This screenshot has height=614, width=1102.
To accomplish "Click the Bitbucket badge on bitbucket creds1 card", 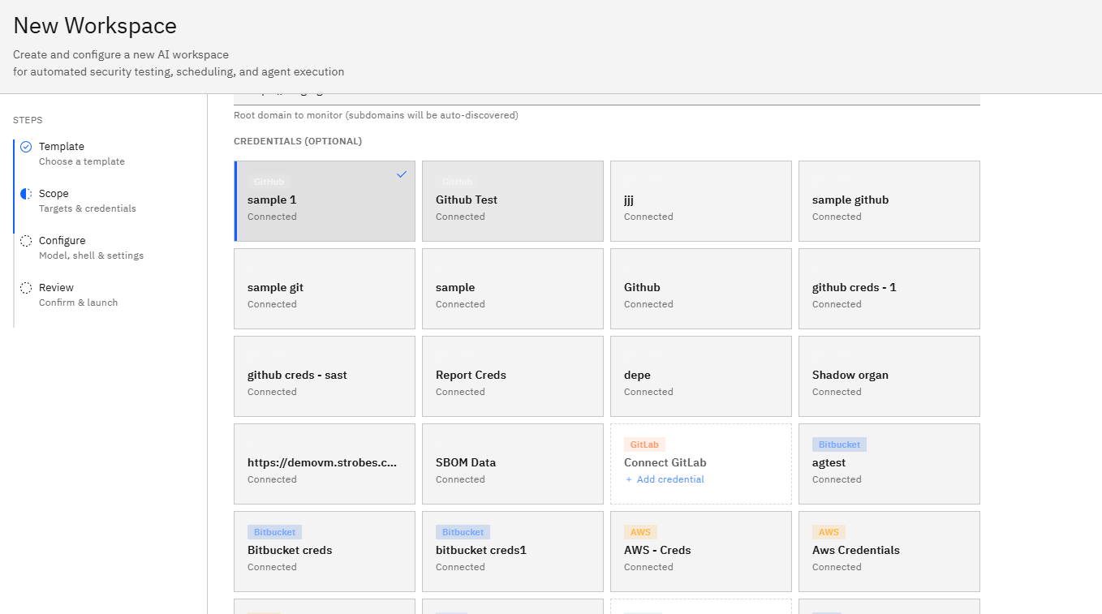I will tap(463, 532).
